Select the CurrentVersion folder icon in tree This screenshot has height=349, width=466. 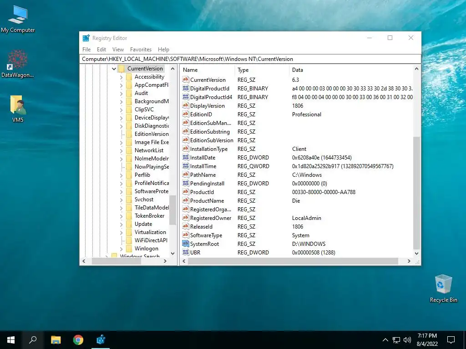[121, 69]
